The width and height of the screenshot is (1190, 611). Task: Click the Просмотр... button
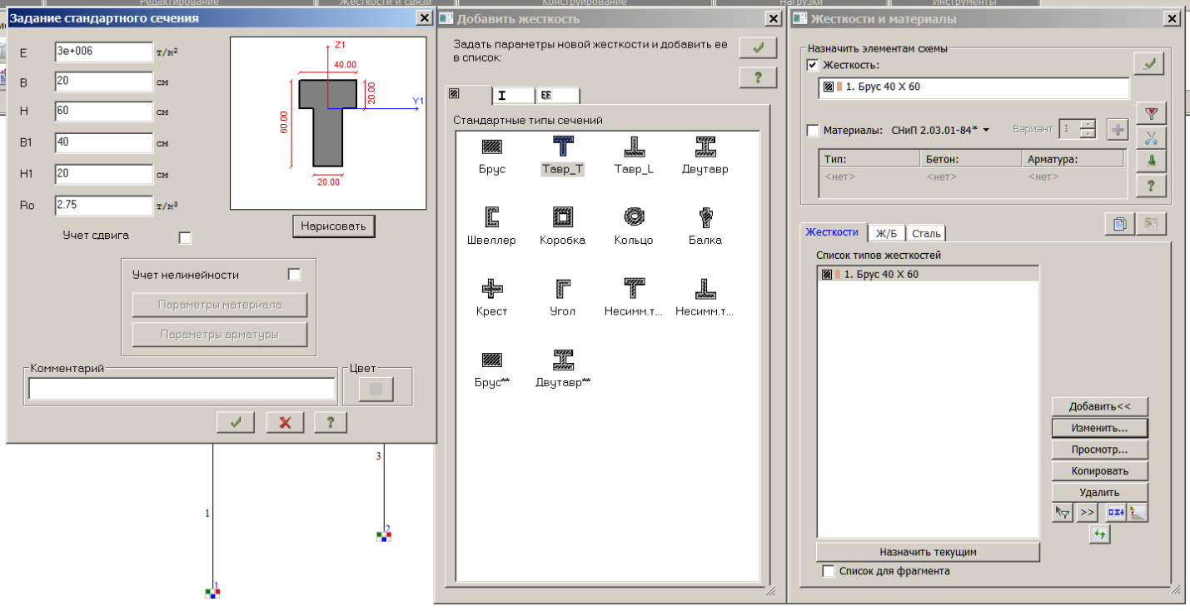[x=1099, y=450]
